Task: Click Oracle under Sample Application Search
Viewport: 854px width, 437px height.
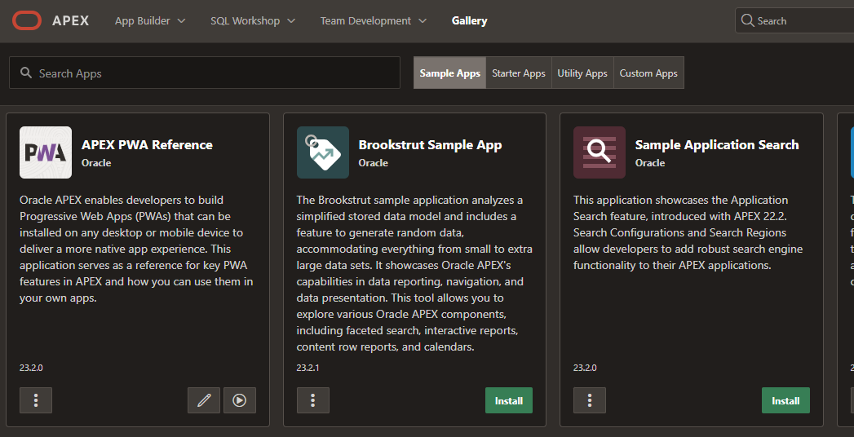Action: (x=650, y=163)
